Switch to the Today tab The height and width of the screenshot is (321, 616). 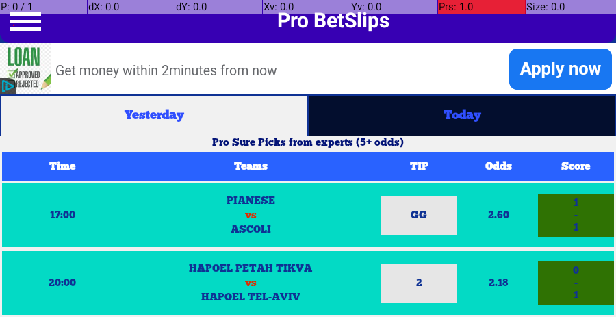[x=462, y=115]
